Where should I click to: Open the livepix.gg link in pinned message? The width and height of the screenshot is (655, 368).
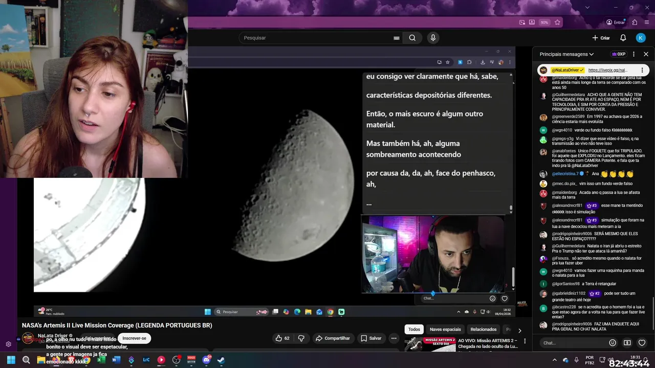[x=608, y=70]
